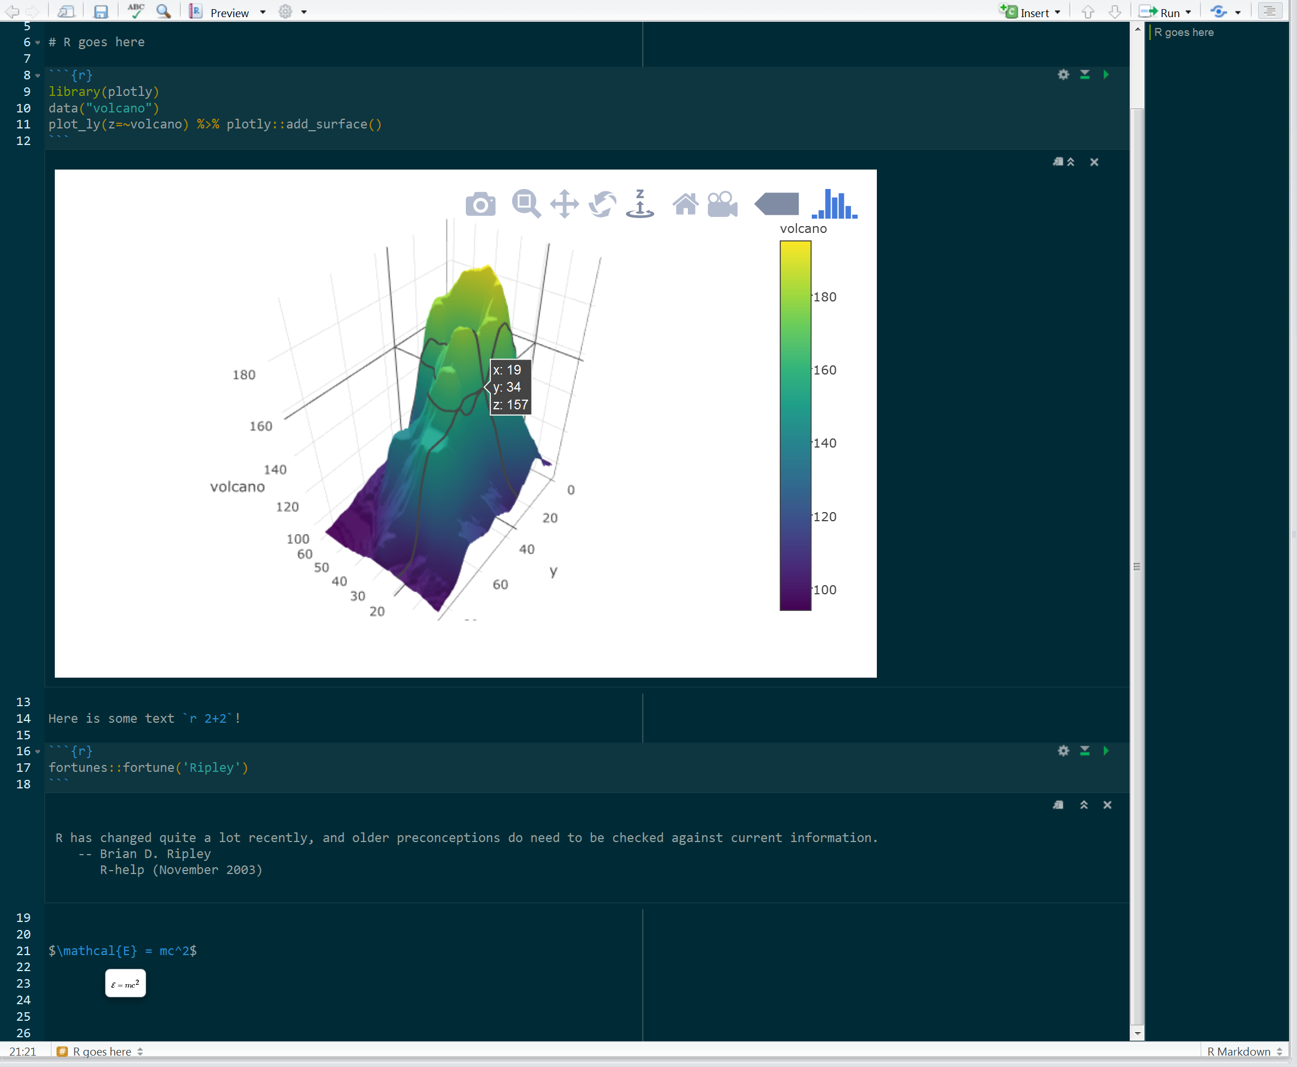Viewport: 1297px width, 1067px height.
Task: Select plotly Orbital rotation tool
Action: [x=602, y=204]
